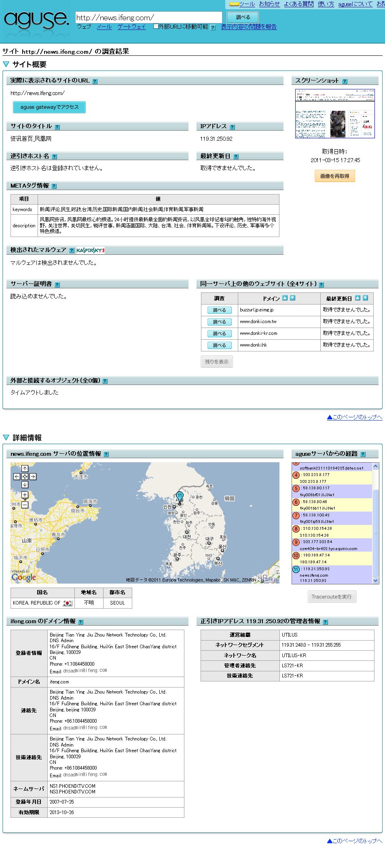Sort 最終更新日 column ascending arrow
This screenshot has width=385, height=844.
(x=358, y=298)
